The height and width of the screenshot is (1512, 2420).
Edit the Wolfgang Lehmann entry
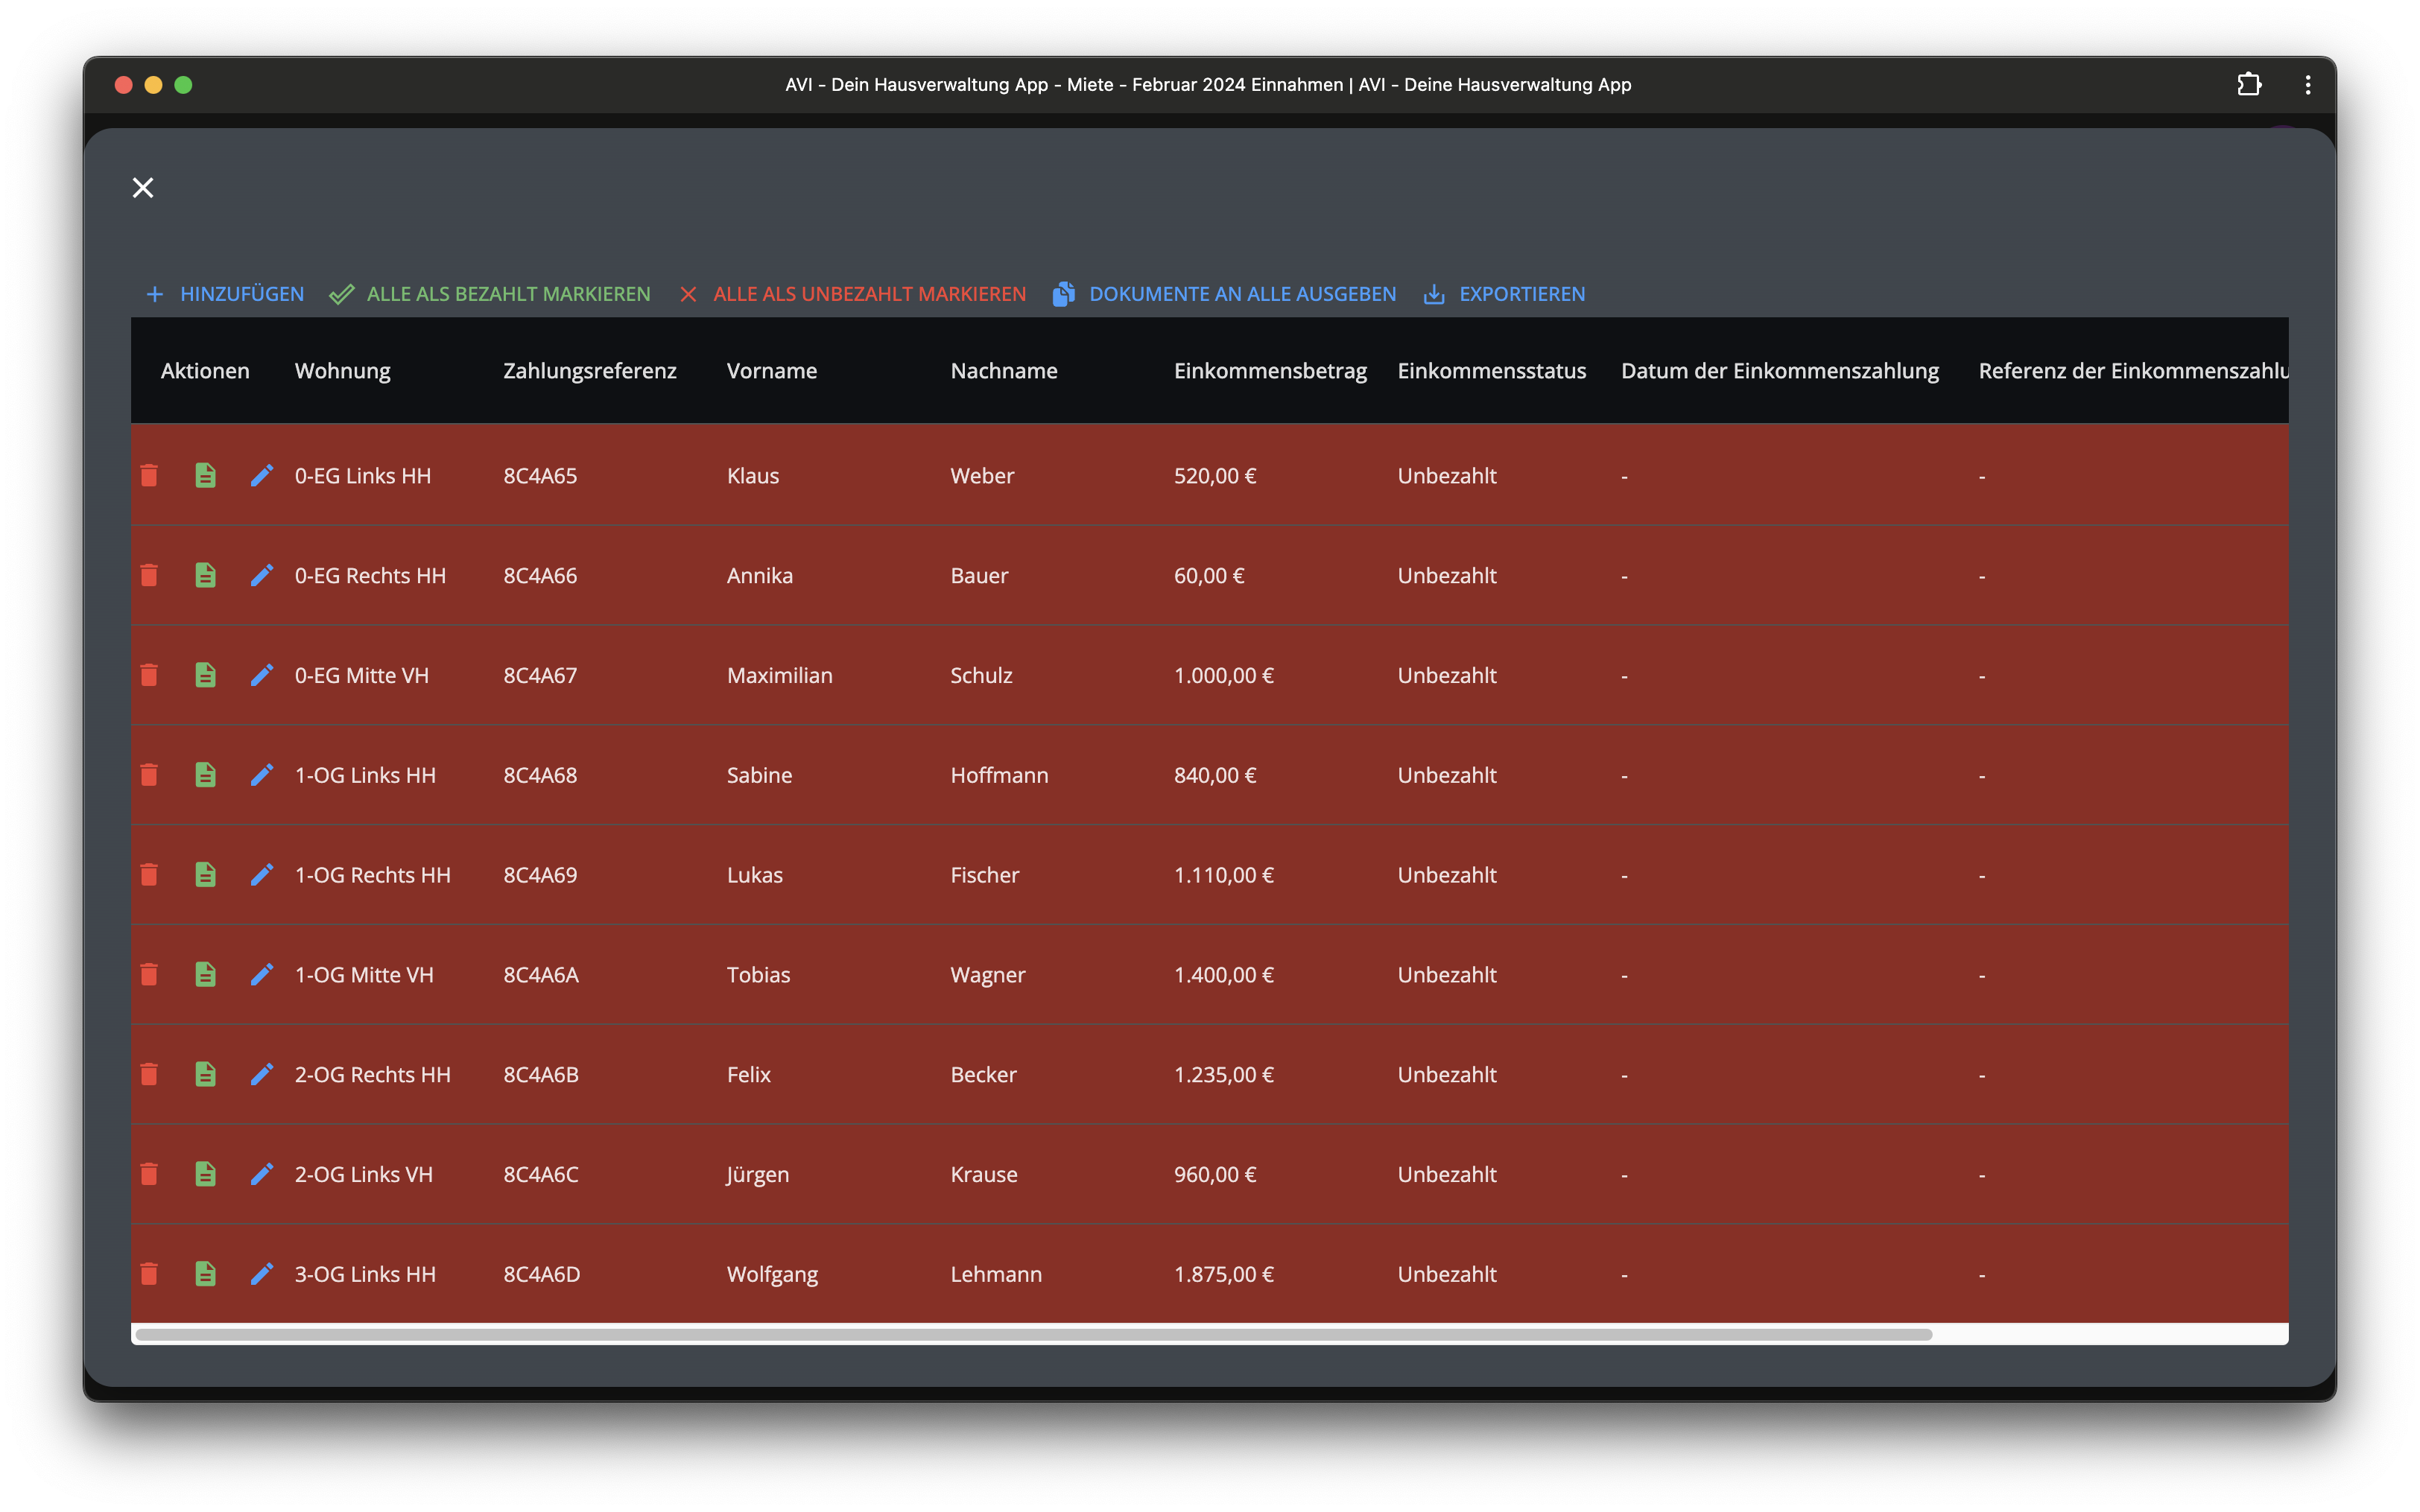coord(262,1274)
